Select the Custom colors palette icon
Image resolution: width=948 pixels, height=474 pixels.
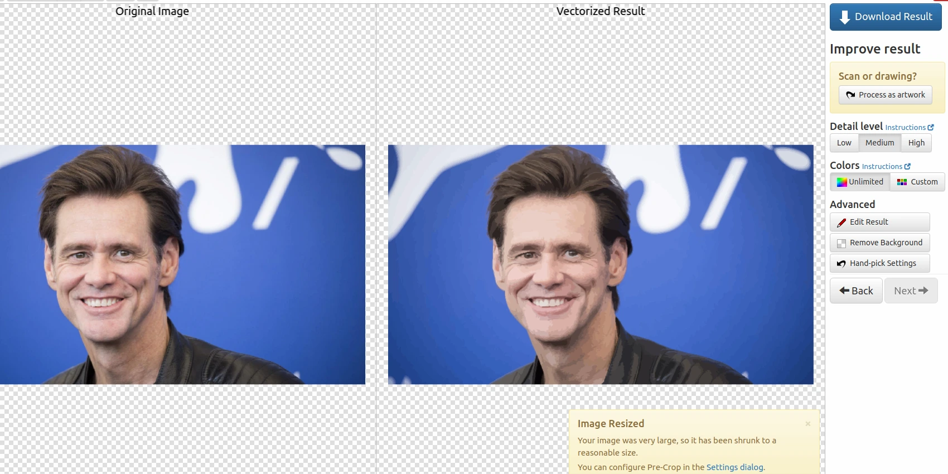tap(902, 182)
